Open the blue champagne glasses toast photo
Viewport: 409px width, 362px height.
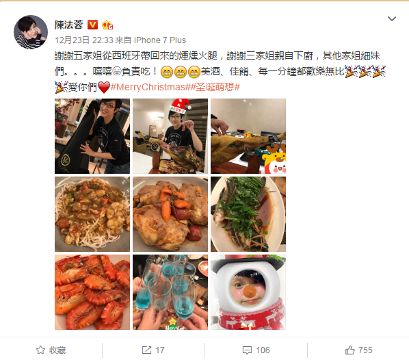170,292
